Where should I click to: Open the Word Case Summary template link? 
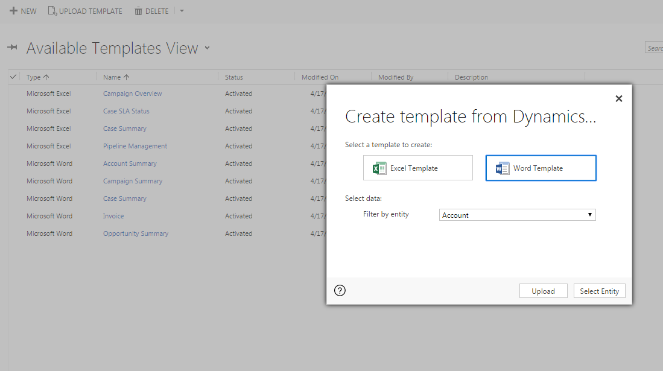click(x=125, y=198)
